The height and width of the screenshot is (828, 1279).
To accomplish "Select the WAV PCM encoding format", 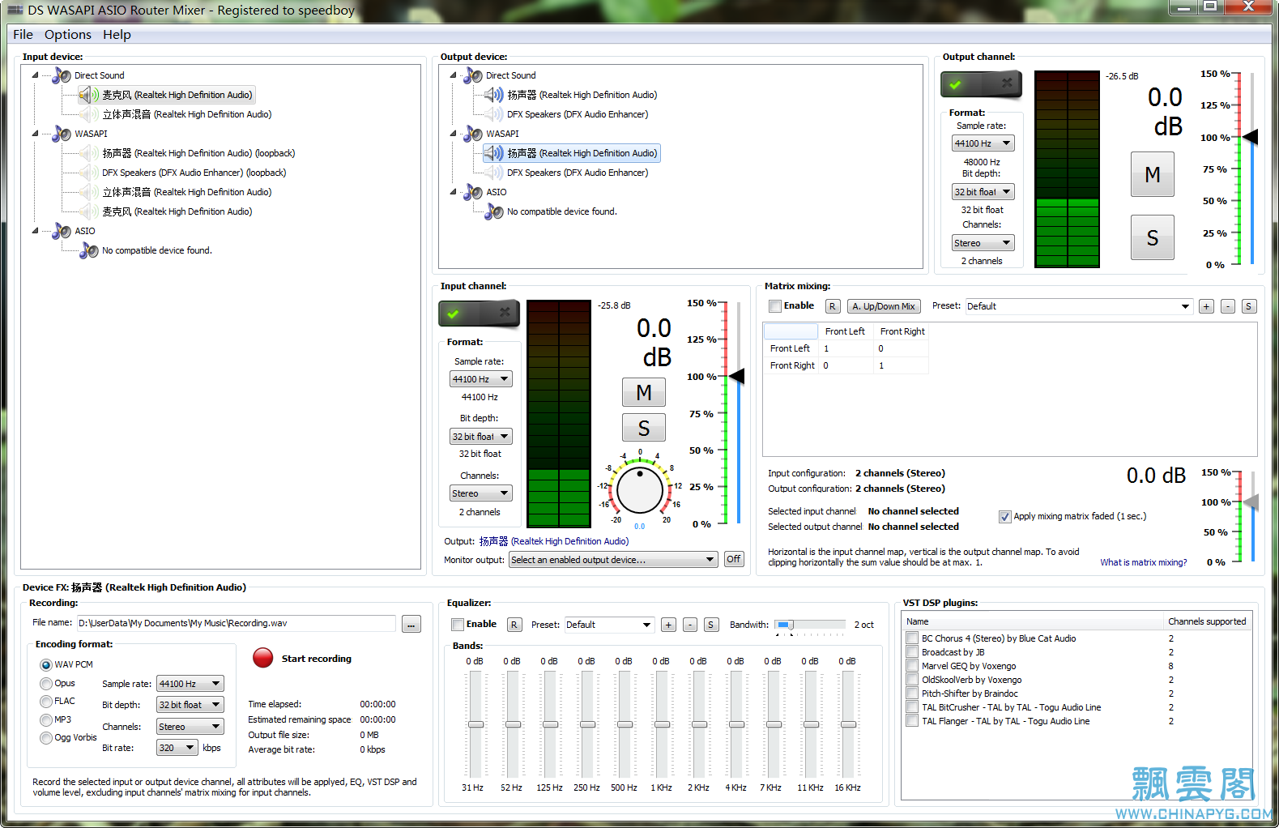I will click(46, 664).
